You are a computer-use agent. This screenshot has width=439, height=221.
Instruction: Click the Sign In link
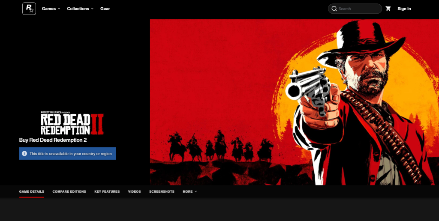404,9
